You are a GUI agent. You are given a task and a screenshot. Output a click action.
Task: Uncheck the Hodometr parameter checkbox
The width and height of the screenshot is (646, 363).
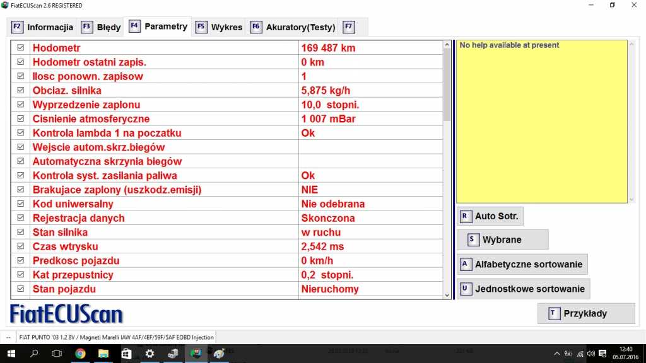[x=21, y=48]
